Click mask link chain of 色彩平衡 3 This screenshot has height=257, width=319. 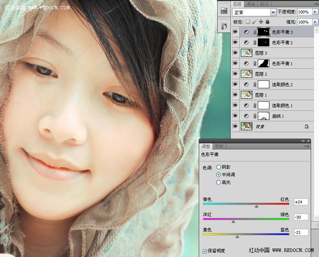[255, 32]
